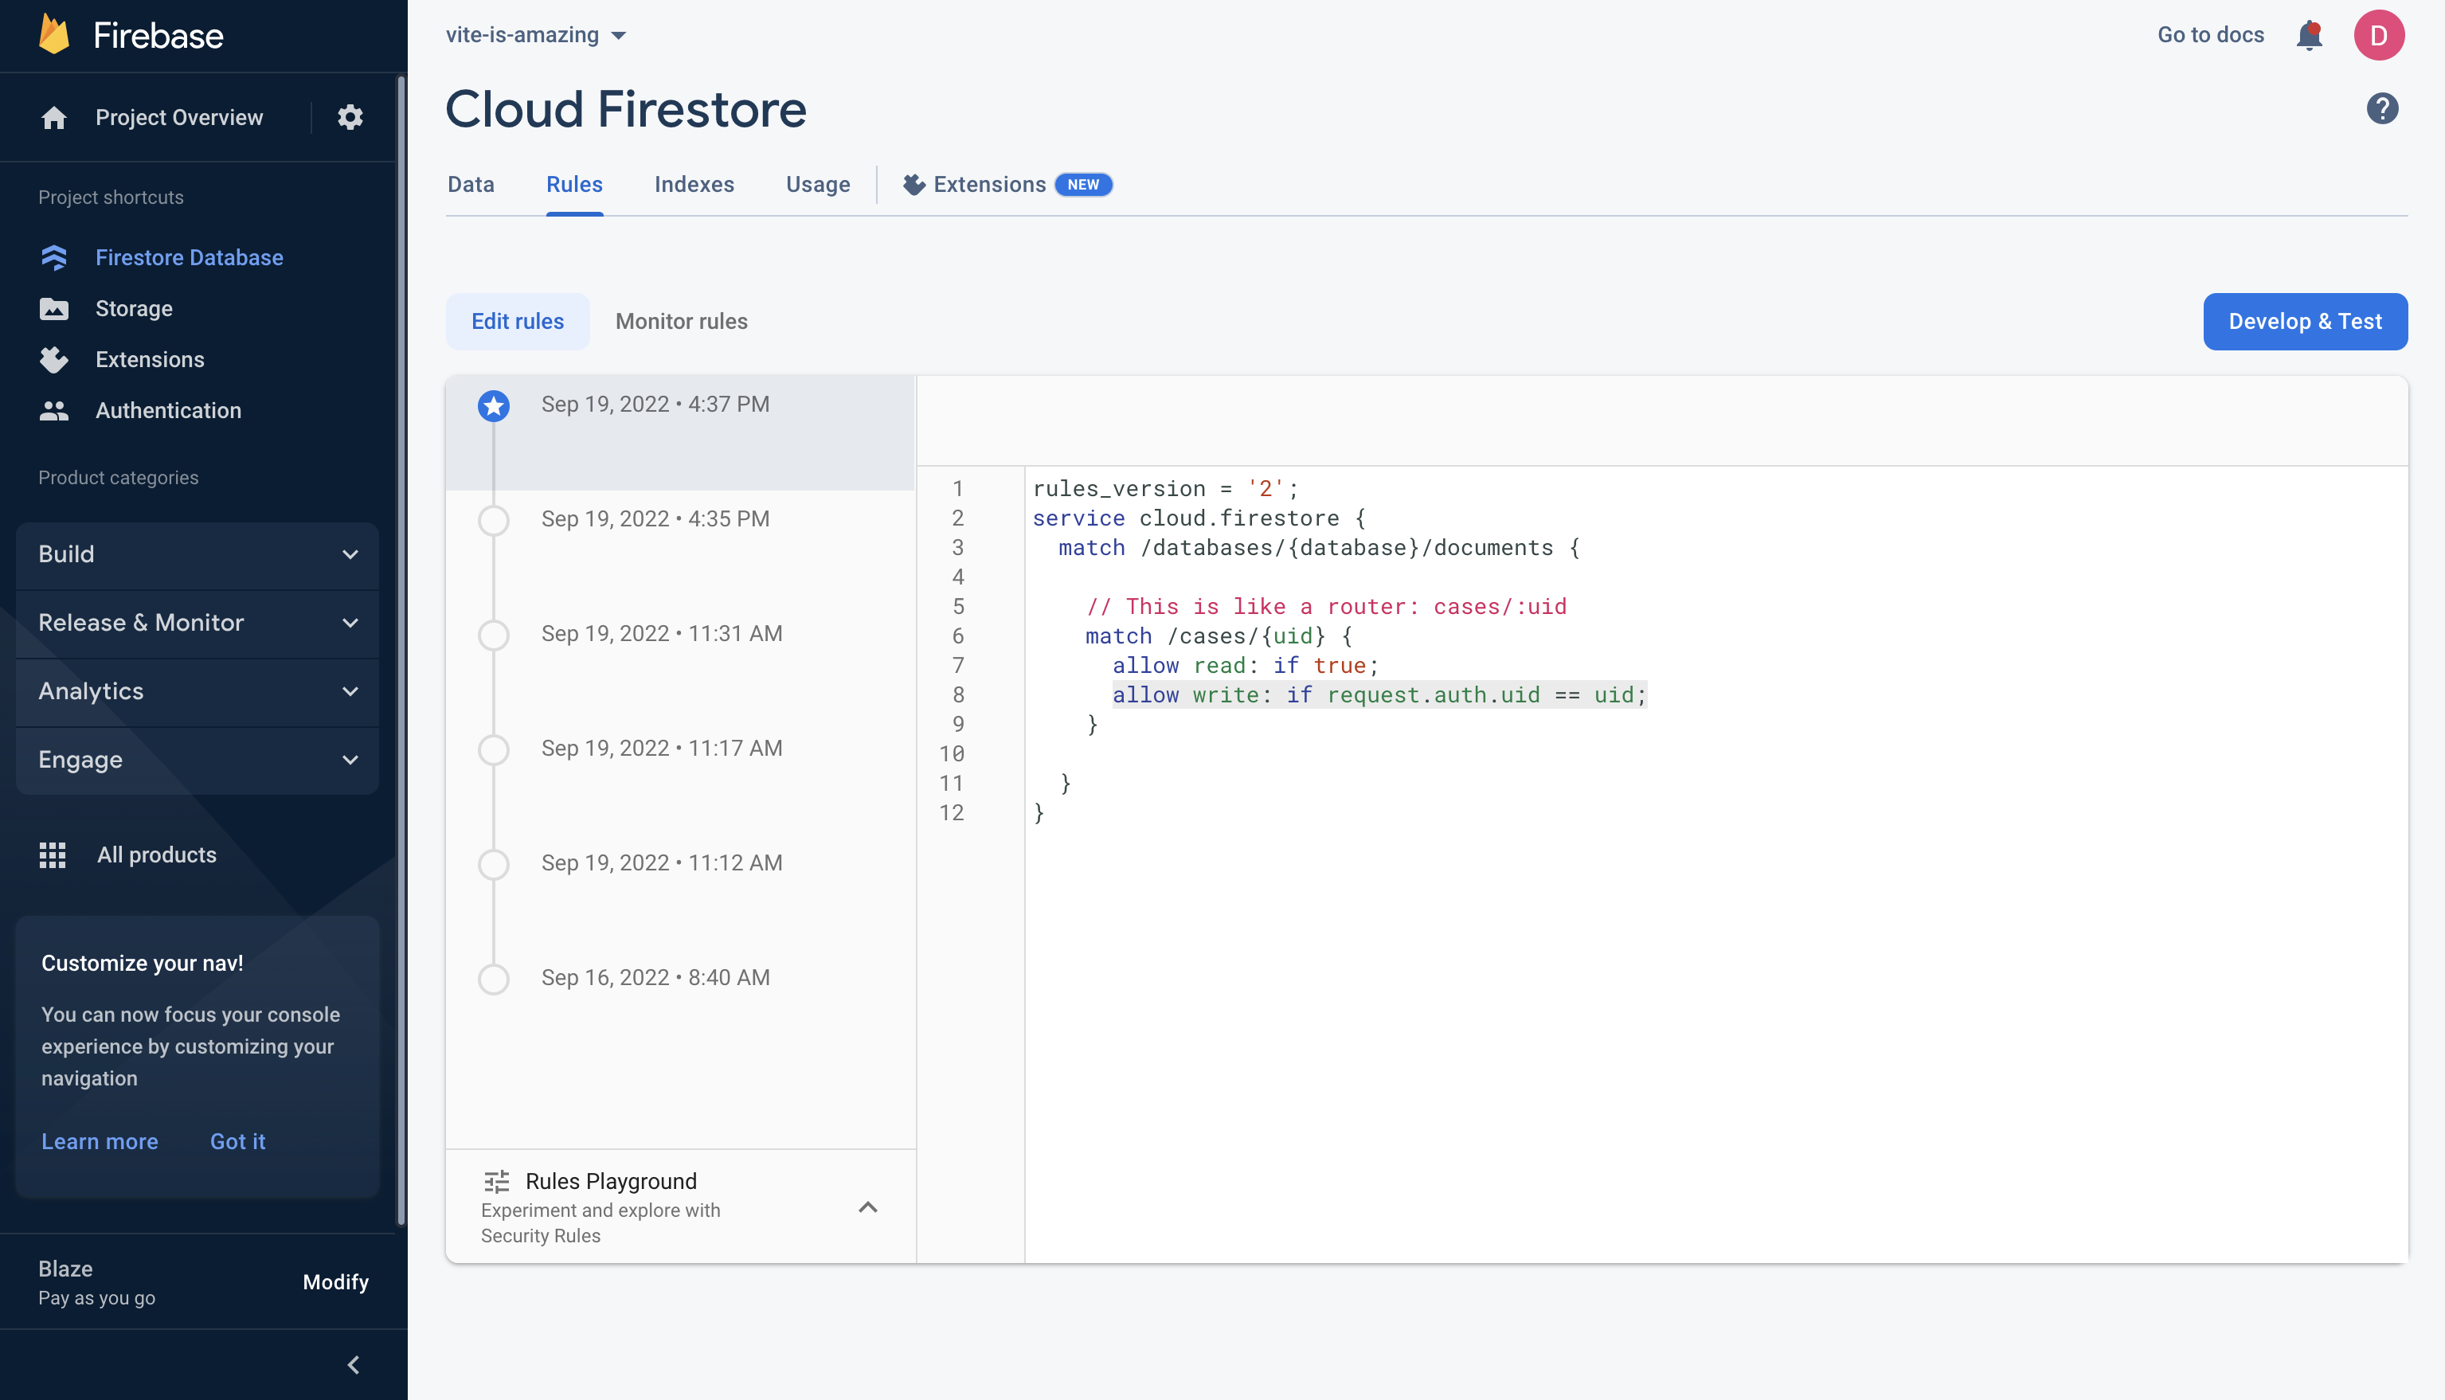Open Authentication in sidebar
Screen dimensions: 2445x1400
tap(168, 409)
